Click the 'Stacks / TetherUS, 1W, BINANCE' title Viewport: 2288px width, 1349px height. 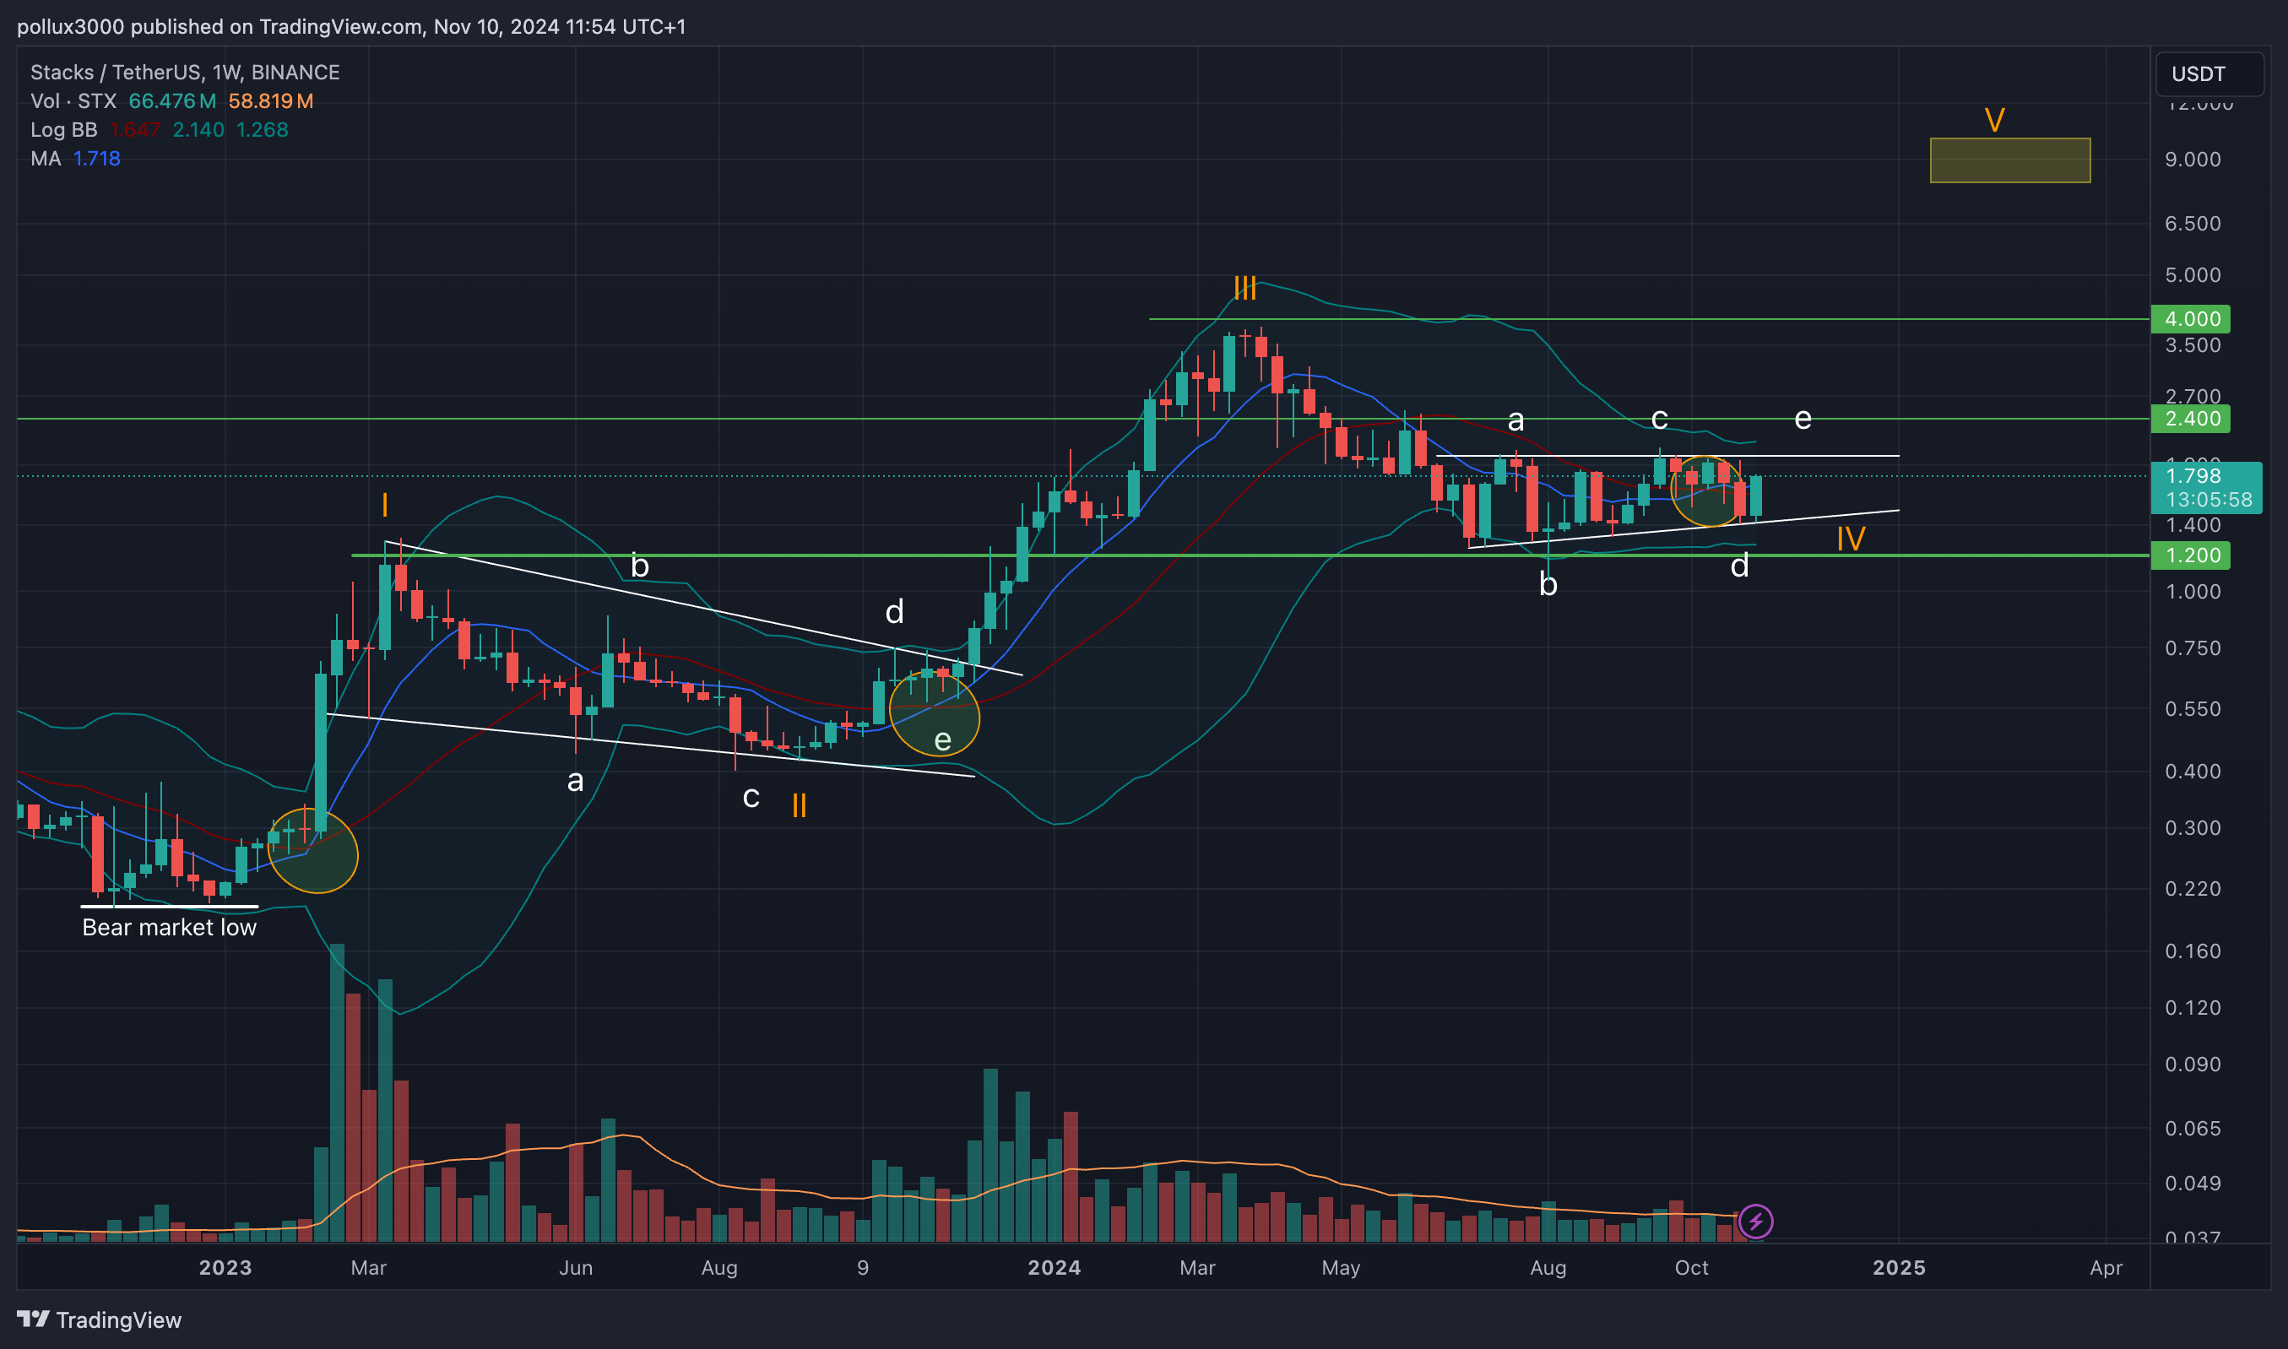click(x=186, y=72)
